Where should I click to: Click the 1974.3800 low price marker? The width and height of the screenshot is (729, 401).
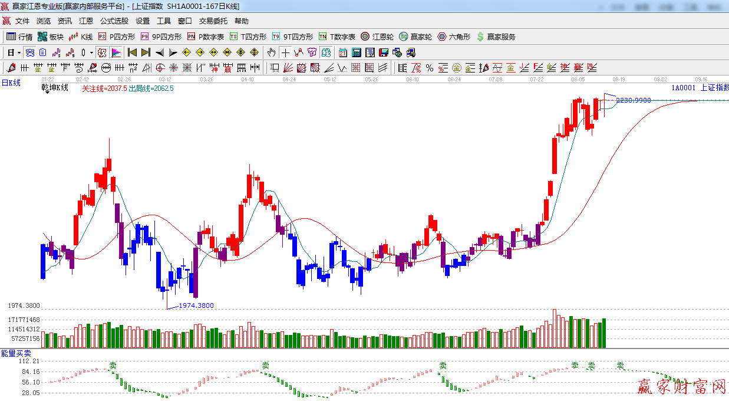pos(196,305)
